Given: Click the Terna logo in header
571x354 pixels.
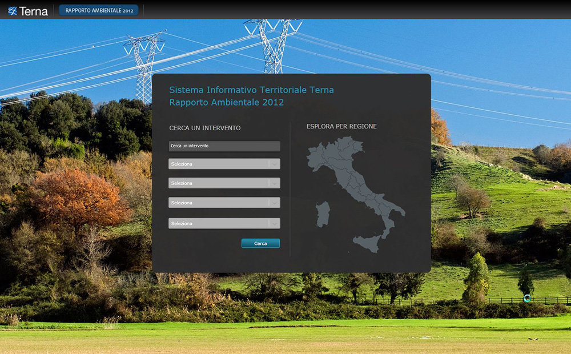Looking at the screenshot, I should point(27,10).
